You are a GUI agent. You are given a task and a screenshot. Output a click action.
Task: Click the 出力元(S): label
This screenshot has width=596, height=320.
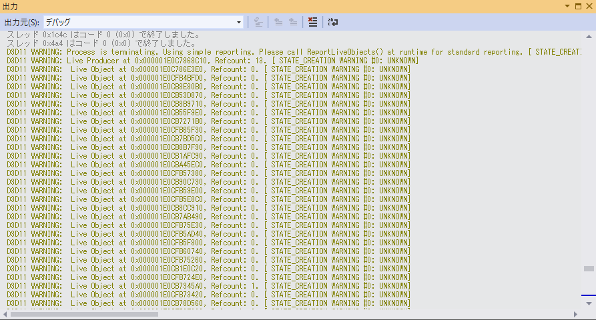(x=21, y=23)
